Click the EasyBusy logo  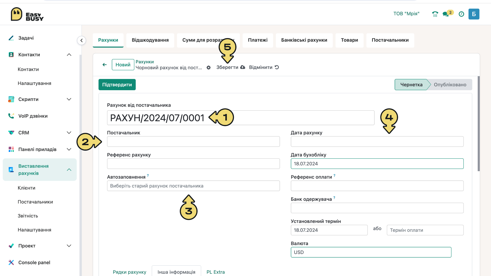pos(27,14)
